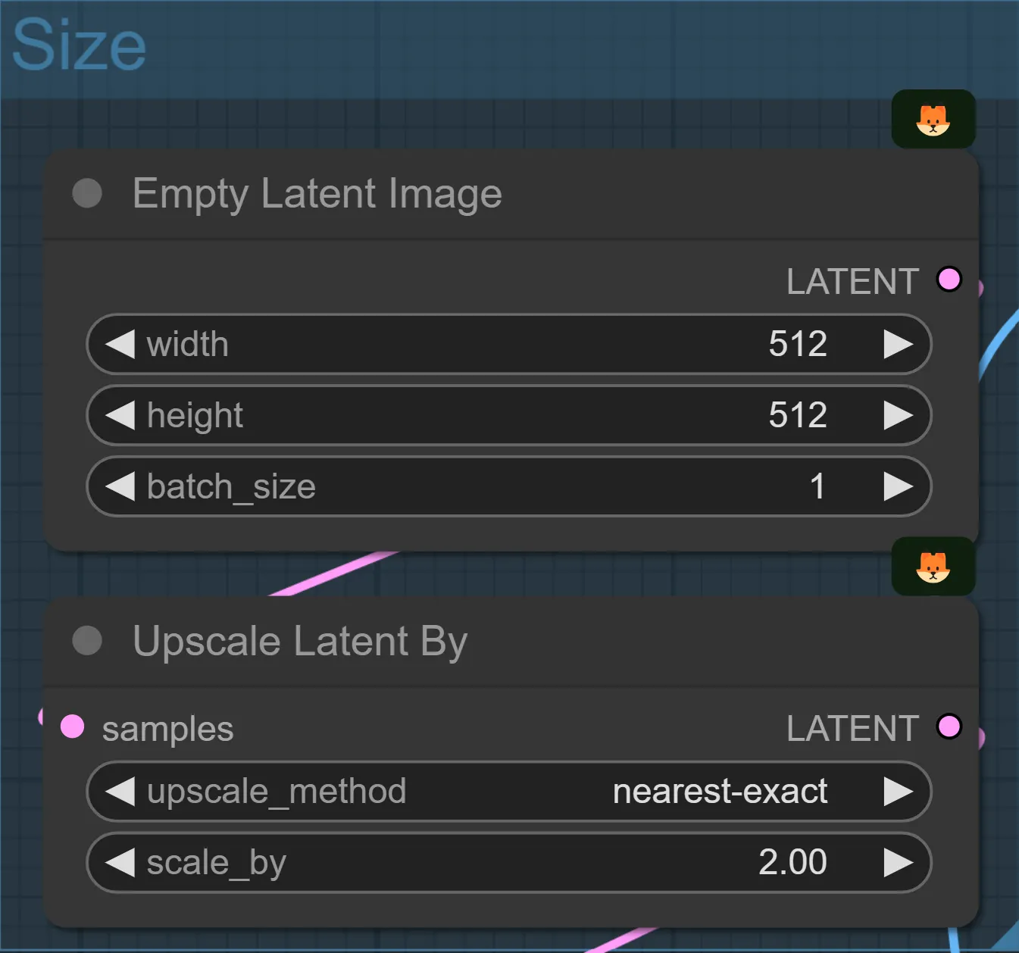1019x953 pixels.
Task: Select previous upscale_method option
Action: tap(120, 792)
